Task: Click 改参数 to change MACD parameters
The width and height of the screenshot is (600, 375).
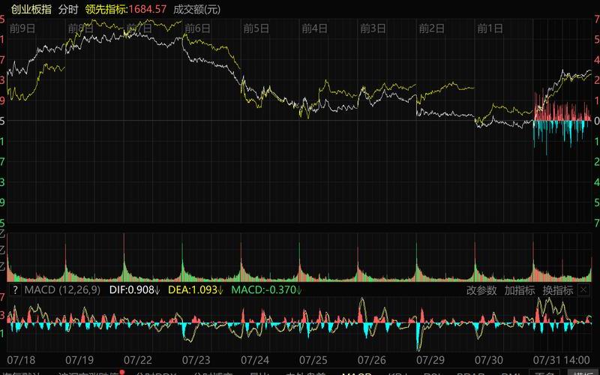Action: [x=481, y=290]
